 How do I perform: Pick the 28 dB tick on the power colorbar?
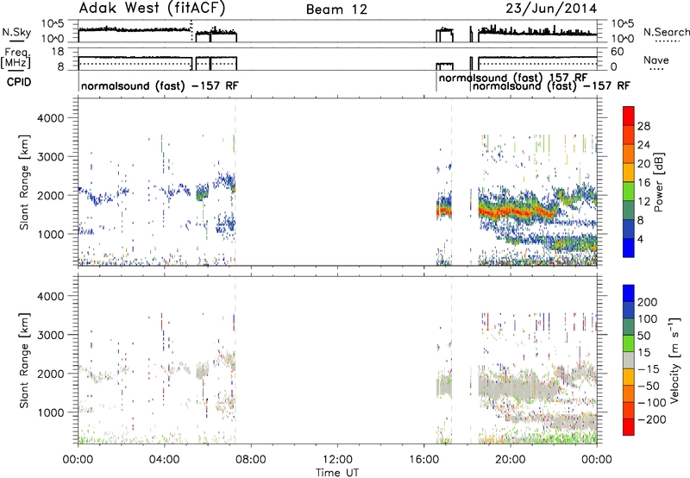tap(643, 126)
